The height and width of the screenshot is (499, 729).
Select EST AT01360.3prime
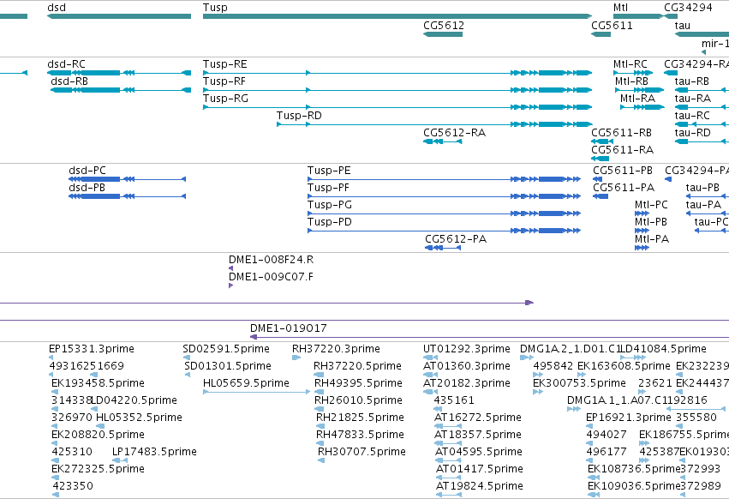pyautogui.click(x=467, y=366)
